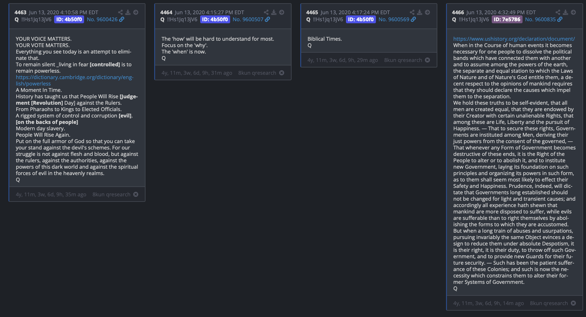Click the ID: 7e5786 badge on post 4466
586x317 pixels.
(507, 19)
